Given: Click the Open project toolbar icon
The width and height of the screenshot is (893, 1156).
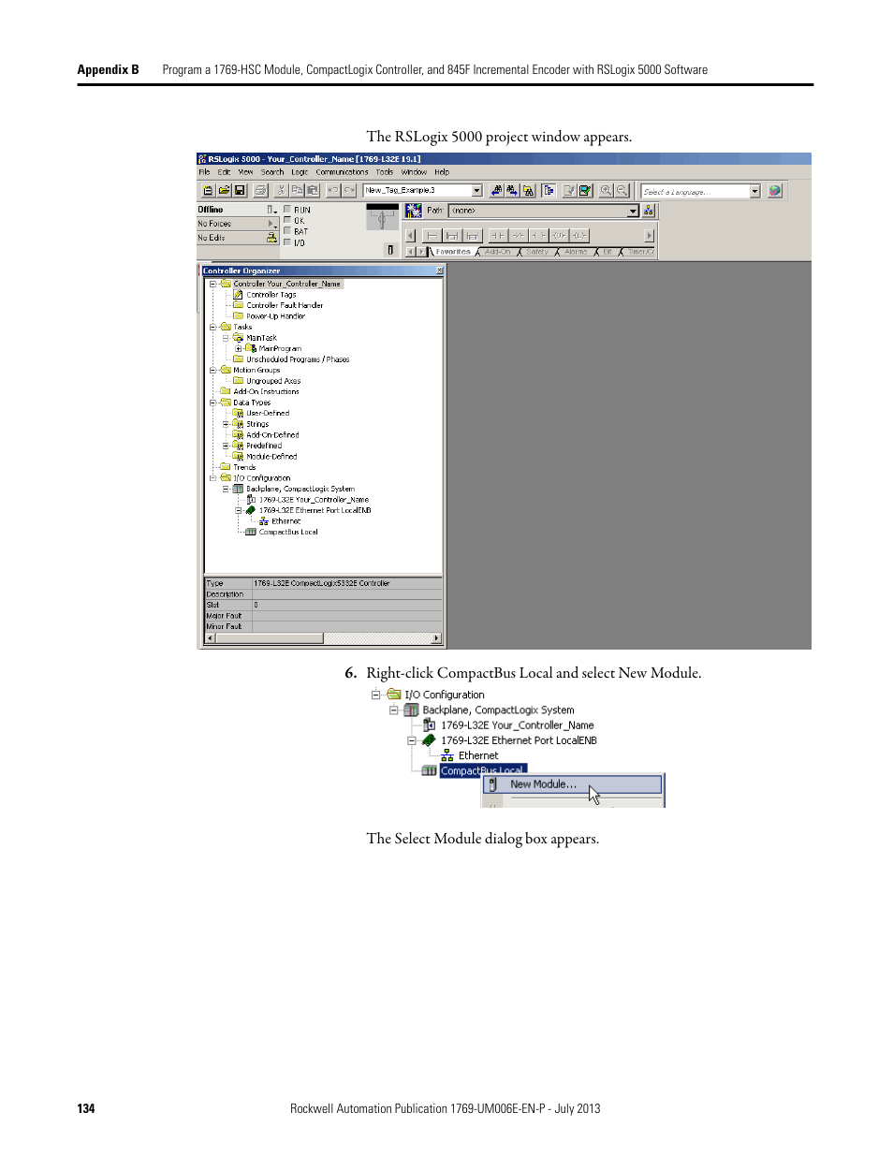Looking at the screenshot, I should pyautogui.click(x=224, y=190).
